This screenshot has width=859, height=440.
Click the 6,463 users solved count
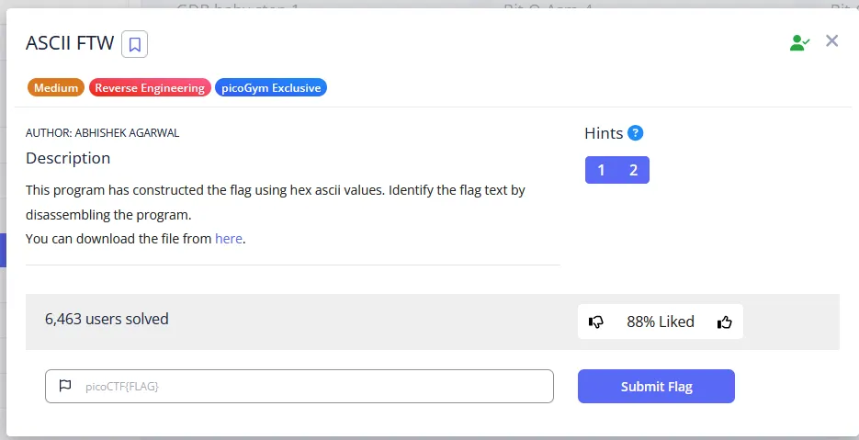point(107,320)
